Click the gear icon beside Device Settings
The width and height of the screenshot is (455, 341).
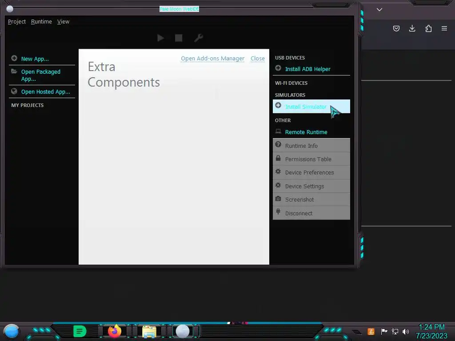tap(278, 185)
